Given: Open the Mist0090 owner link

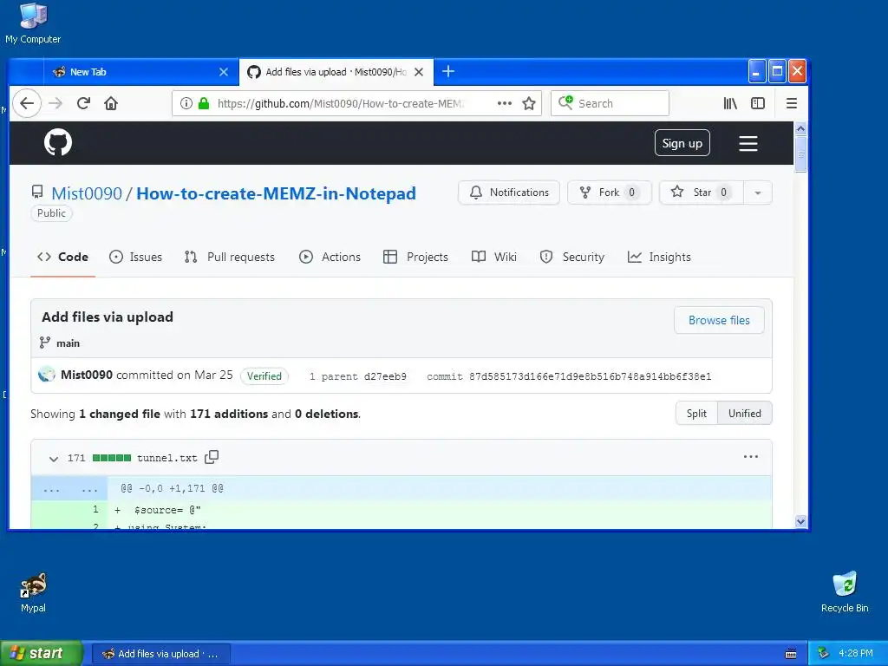Looking at the screenshot, I should (x=87, y=193).
